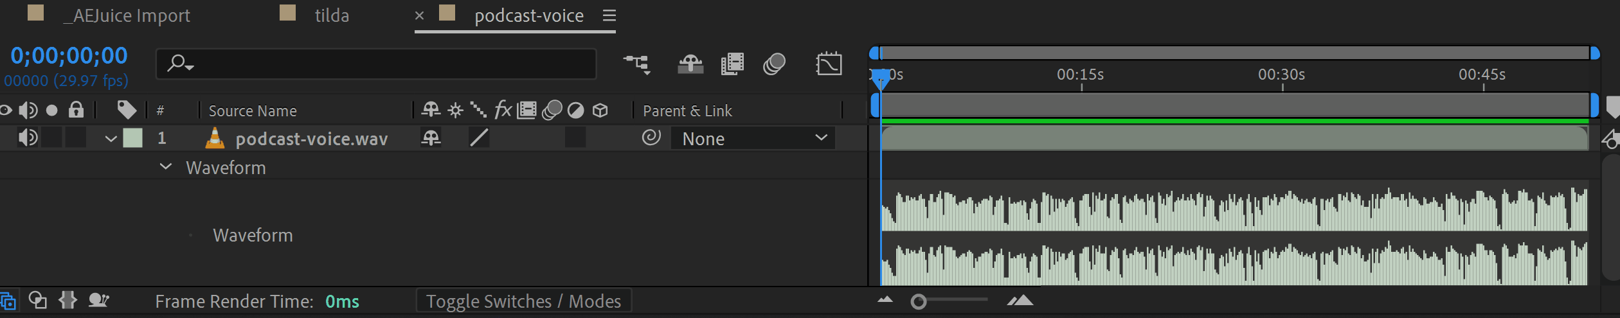Toggle the lock box for podcast-voice.wav layer

point(76,137)
